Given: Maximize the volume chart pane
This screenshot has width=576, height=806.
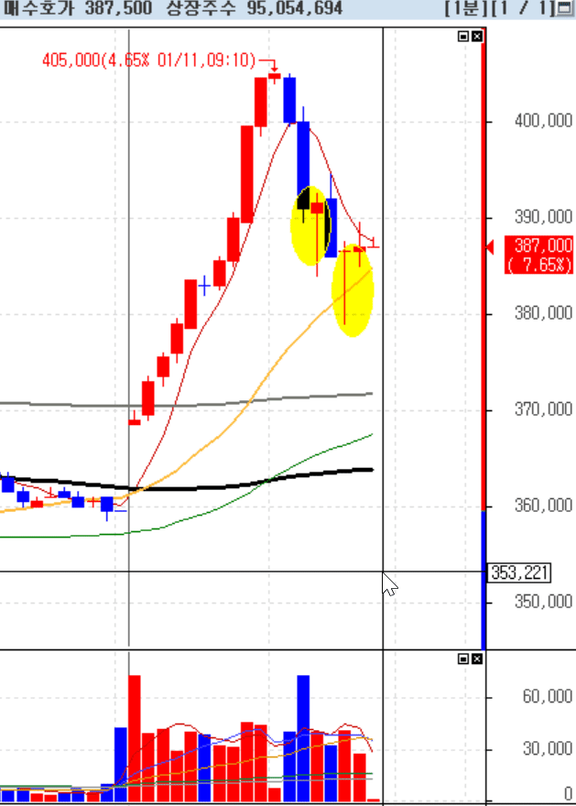Looking at the screenshot, I should point(463,659).
